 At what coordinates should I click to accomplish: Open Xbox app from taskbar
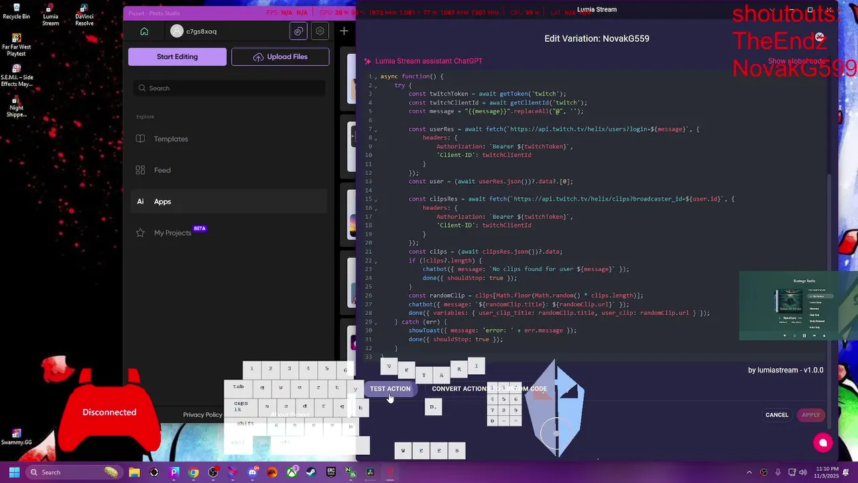(x=292, y=472)
